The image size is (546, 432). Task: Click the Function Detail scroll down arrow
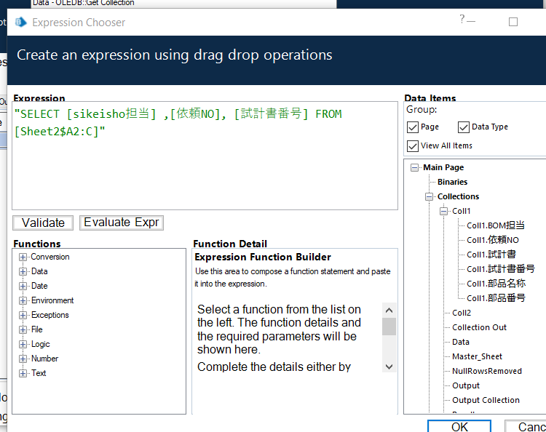click(389, 367)
